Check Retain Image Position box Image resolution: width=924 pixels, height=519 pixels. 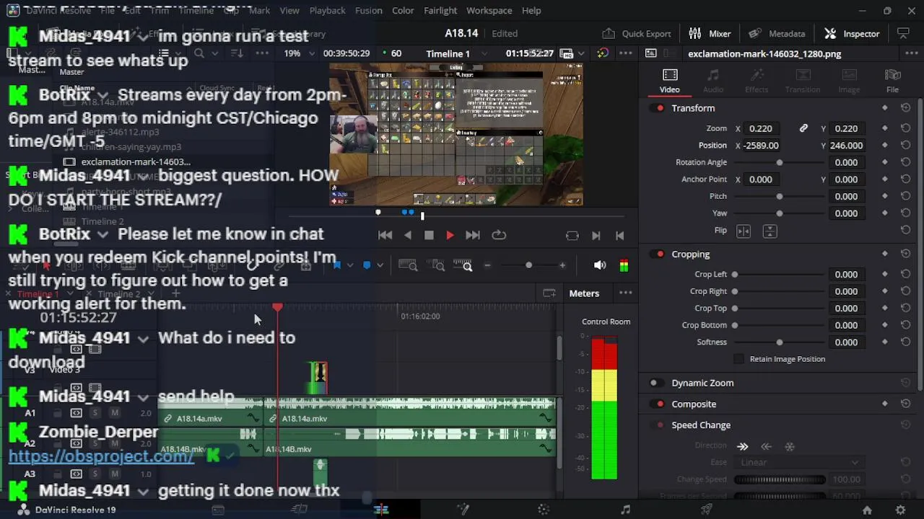(738, 359)
